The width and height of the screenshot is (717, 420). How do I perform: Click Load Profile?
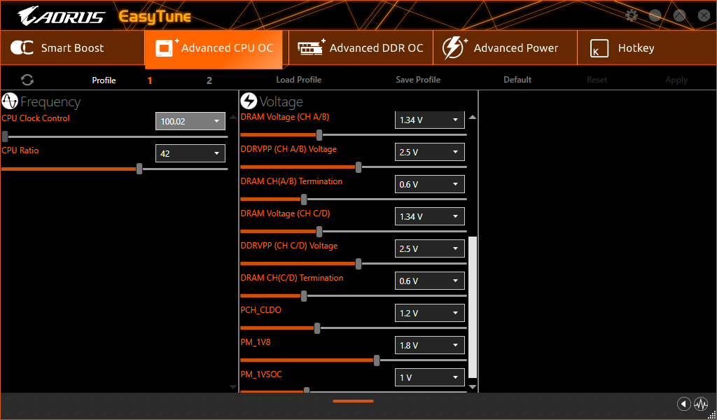tap(298, 80)
